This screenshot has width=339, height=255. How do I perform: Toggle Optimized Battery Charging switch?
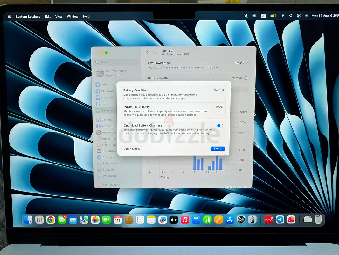click(x=220, y=126)
